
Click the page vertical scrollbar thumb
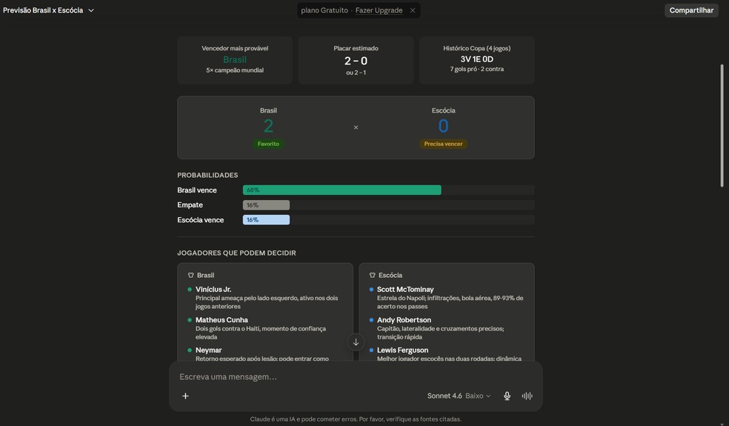pos(722,125)
